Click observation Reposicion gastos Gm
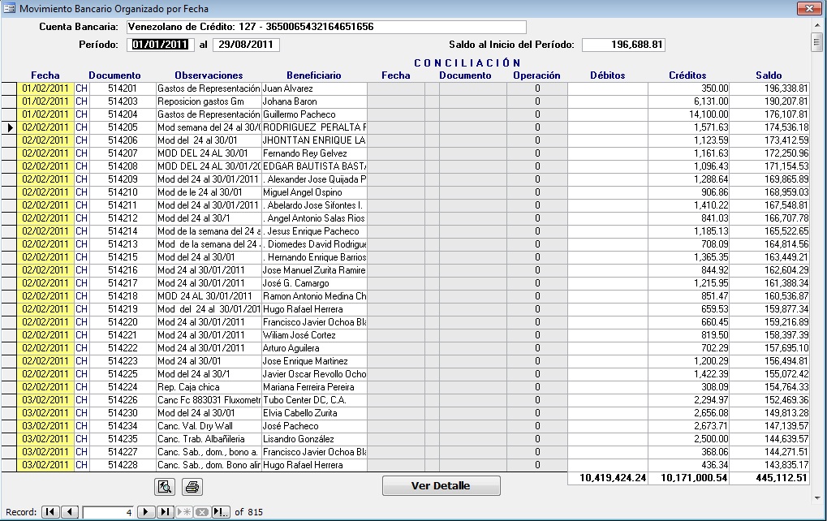The height and width of the screenshot is (521, 827). click(200, 101)
